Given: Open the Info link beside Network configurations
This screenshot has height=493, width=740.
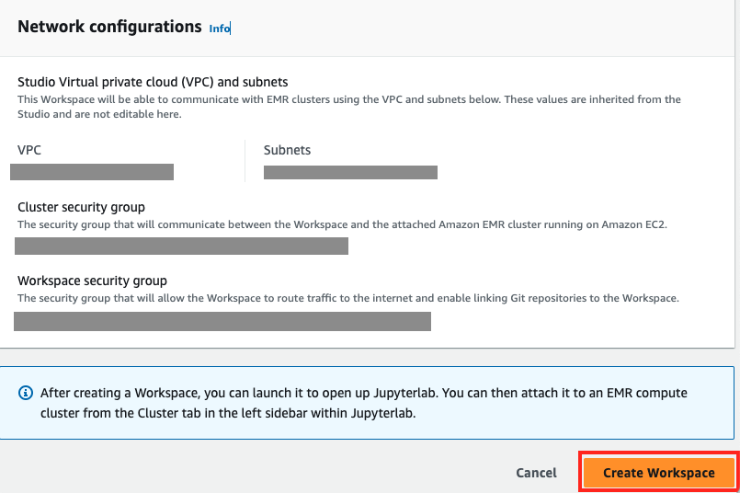Looking at the screenshot, I should (x=220, y=29).
